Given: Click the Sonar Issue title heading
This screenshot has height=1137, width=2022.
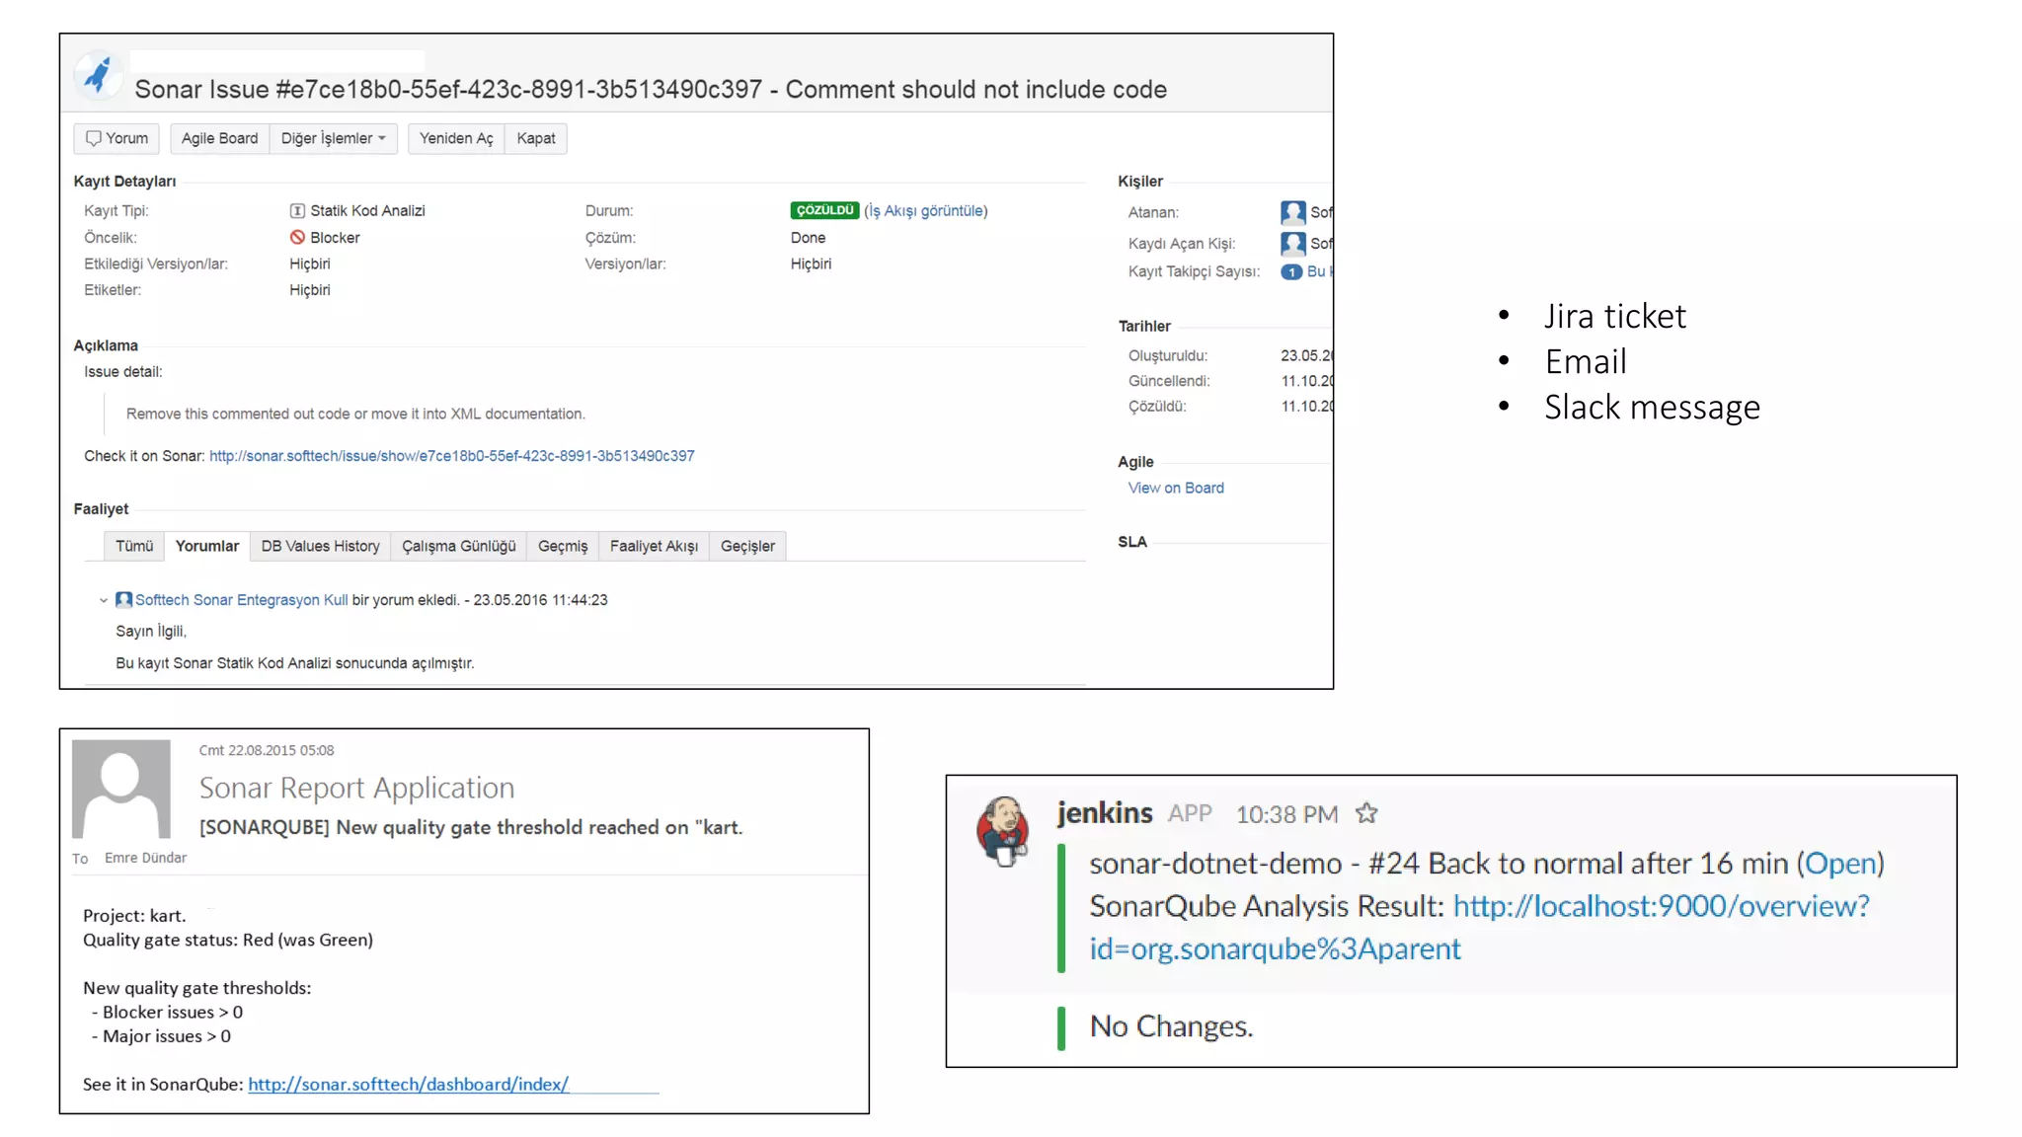Looking at the screenshot, I should (651, 90).
